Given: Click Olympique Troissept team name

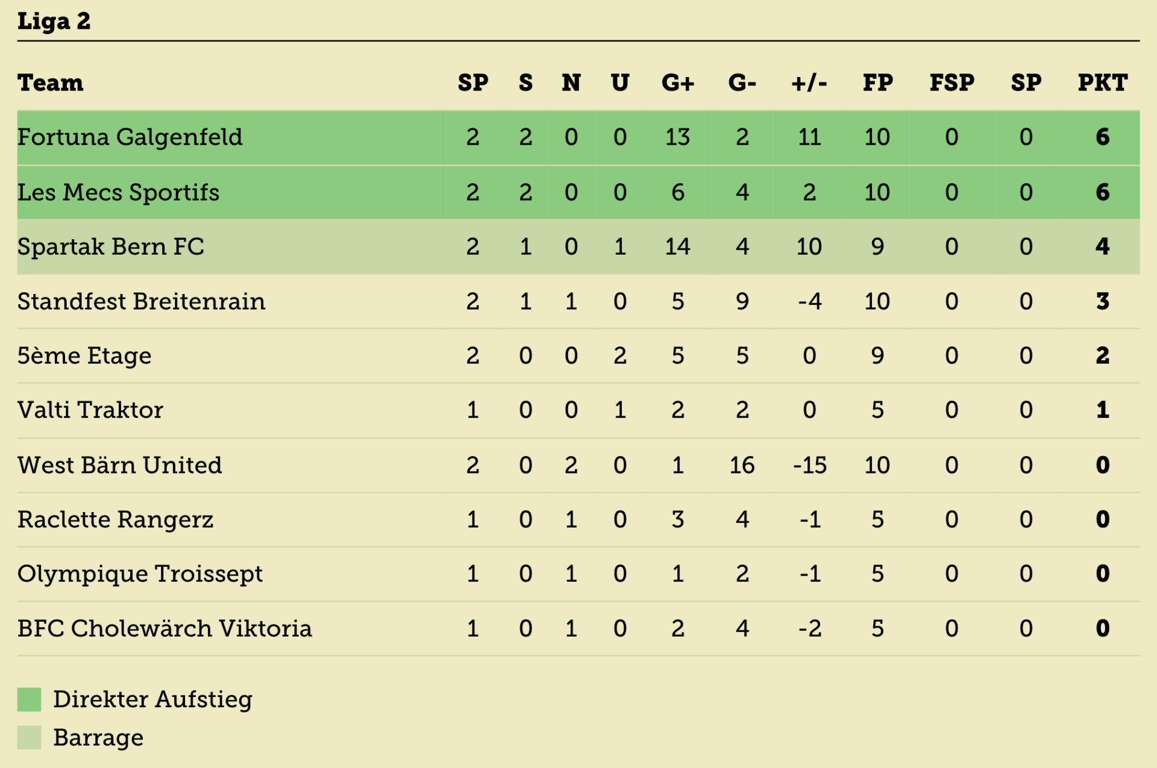Looking at the screenshot, I should click(x=140, y=574).
